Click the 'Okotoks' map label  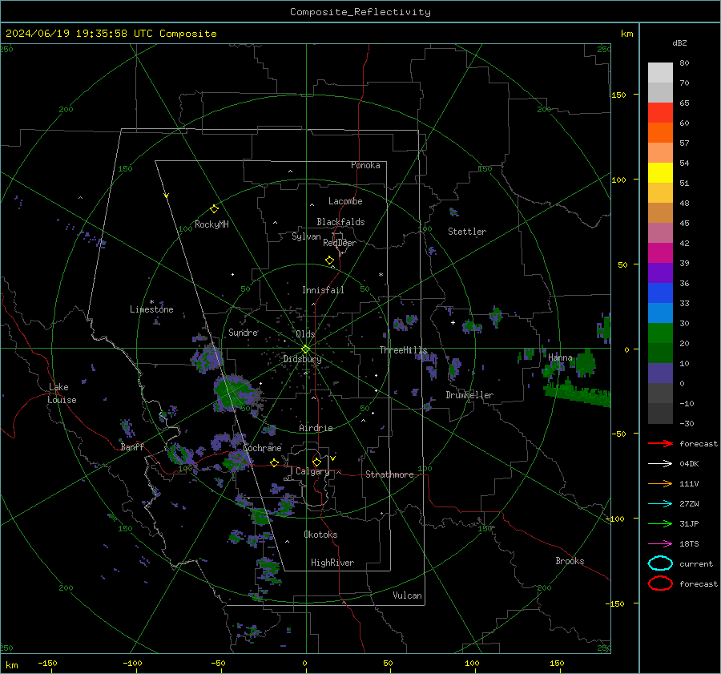(x=320, y=535)
